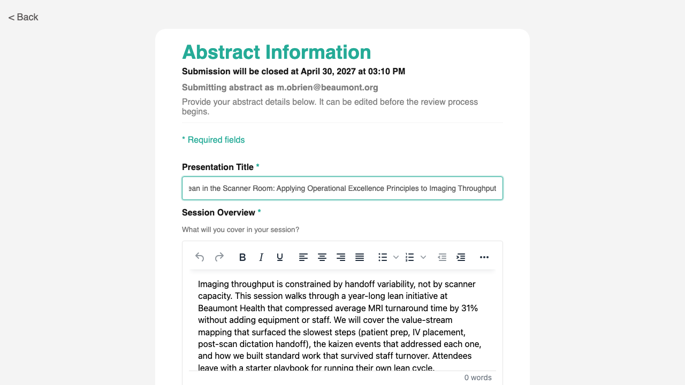This screenshot has height=385, width=685.
Task: Increase the indent
Action: pyautogui.click(x=461, y=257)
